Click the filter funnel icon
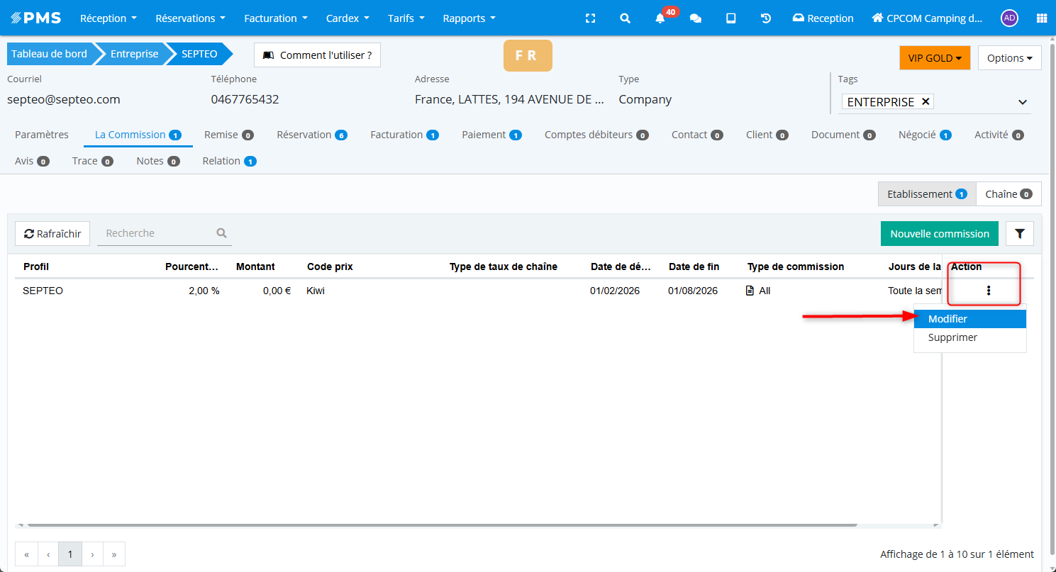This screenshot has width=1056, height=572. [x=1019, y=233]
